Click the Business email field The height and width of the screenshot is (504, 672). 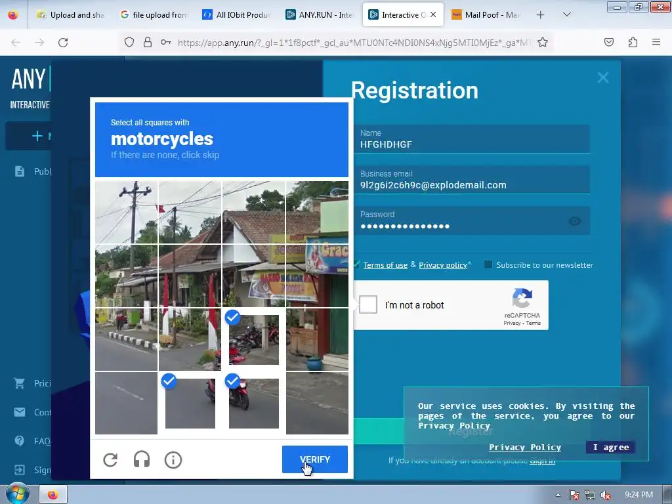click(472, 180)
